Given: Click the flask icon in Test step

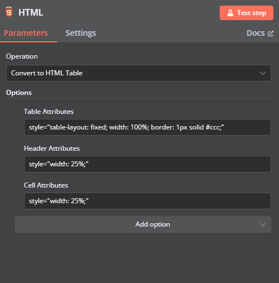Looking at the screenshot, I should point(230,13).
